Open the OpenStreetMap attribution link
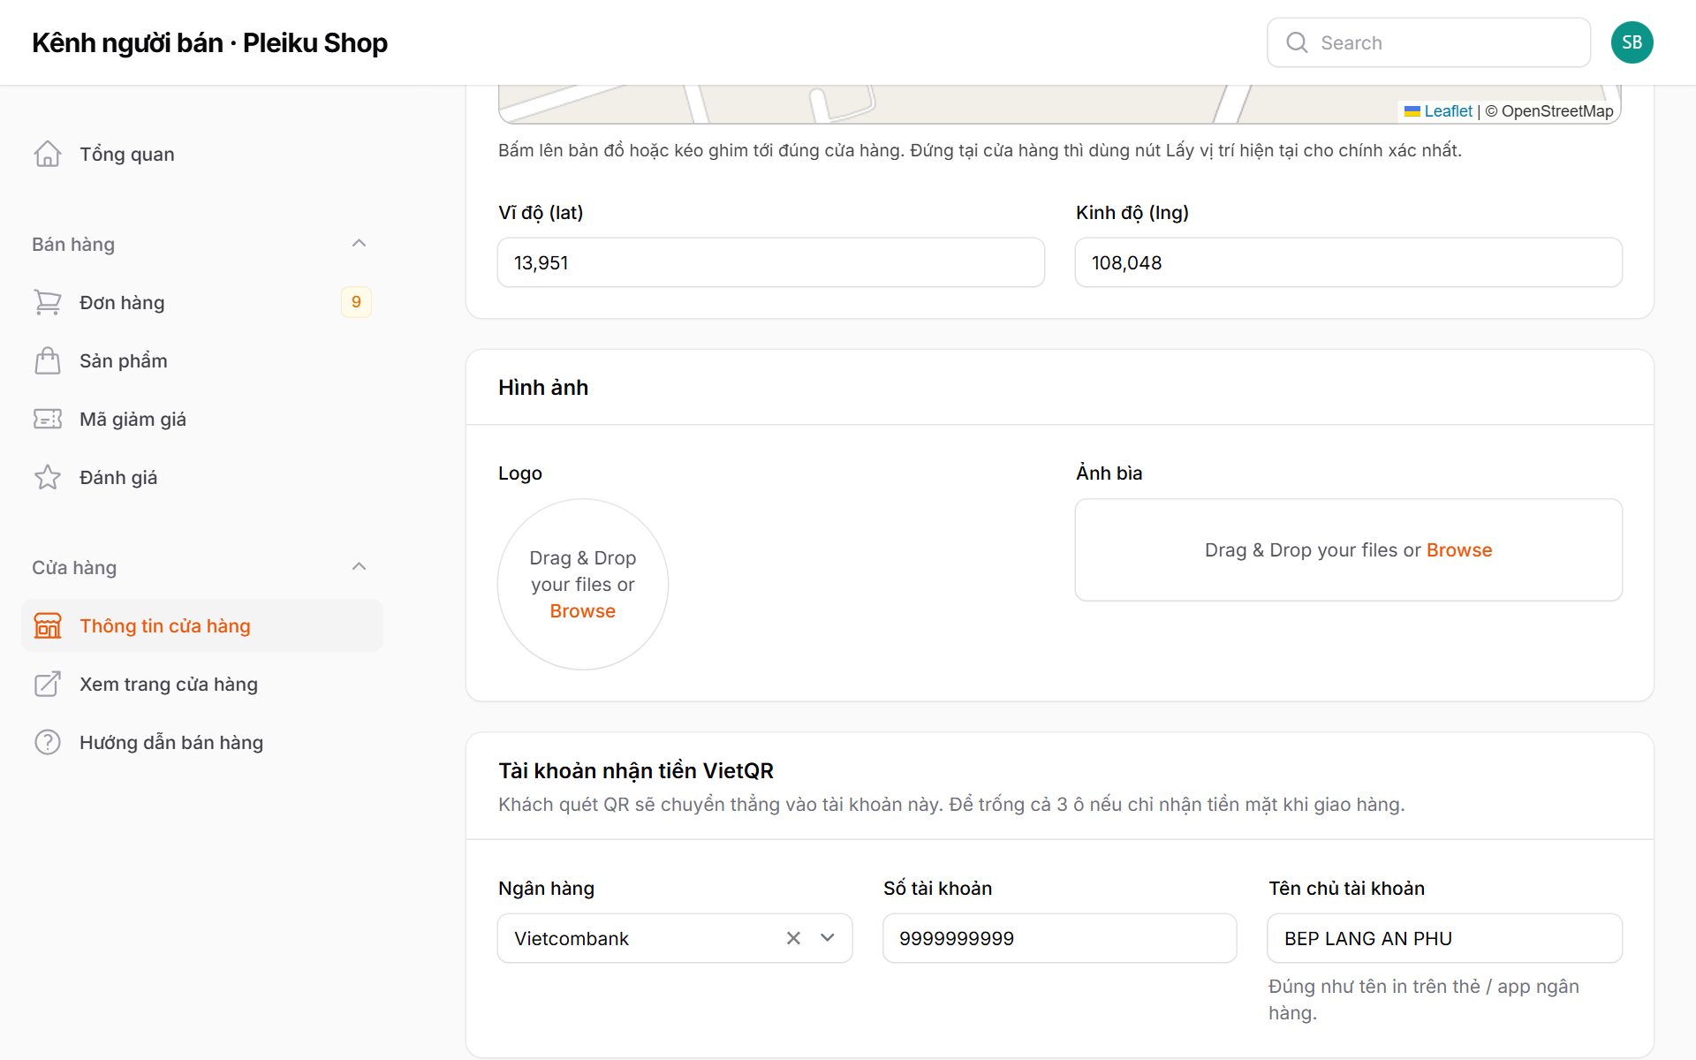 1557,111
